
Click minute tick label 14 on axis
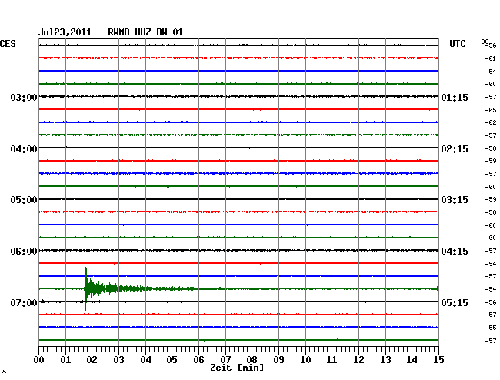coord(412,360)
